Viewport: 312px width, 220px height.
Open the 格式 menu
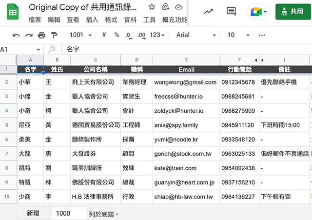pyautogui.click(x=111, y=20)
